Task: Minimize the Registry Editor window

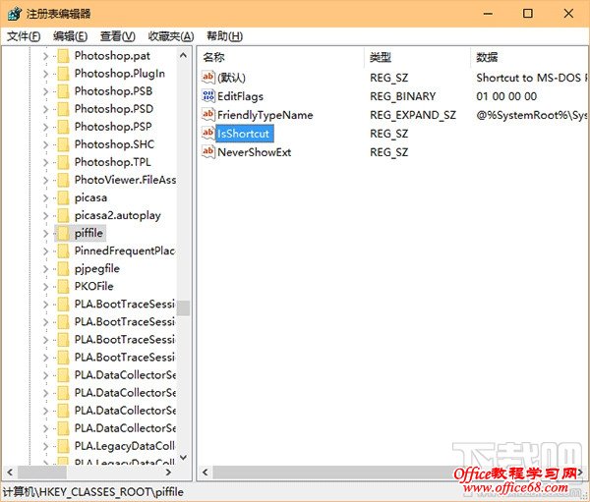Action: [488, 14]
